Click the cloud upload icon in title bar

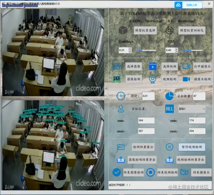point(178,5)
